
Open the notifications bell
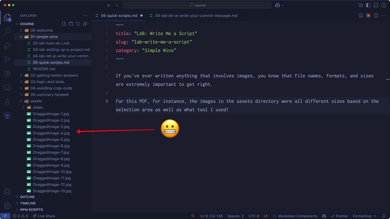click(x=384, y=216)
